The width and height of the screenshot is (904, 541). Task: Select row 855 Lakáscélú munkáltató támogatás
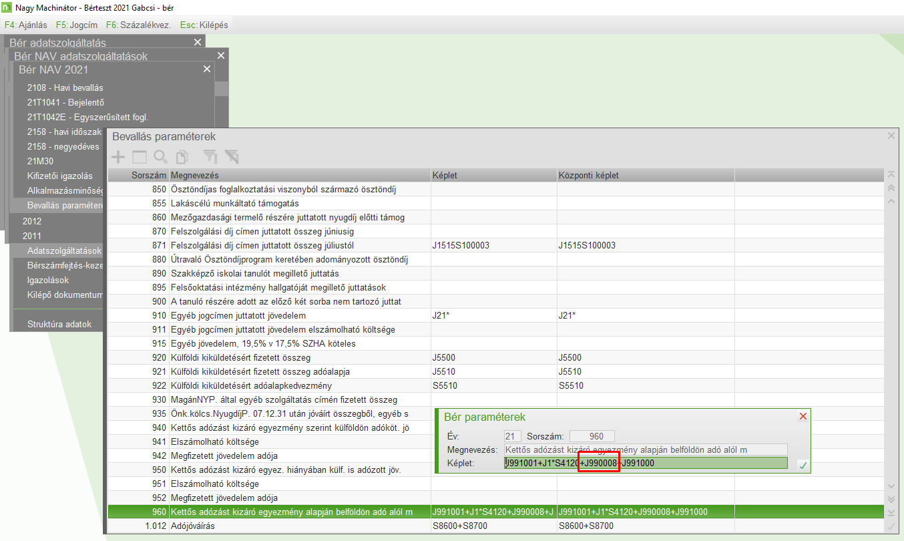[495, 203]
